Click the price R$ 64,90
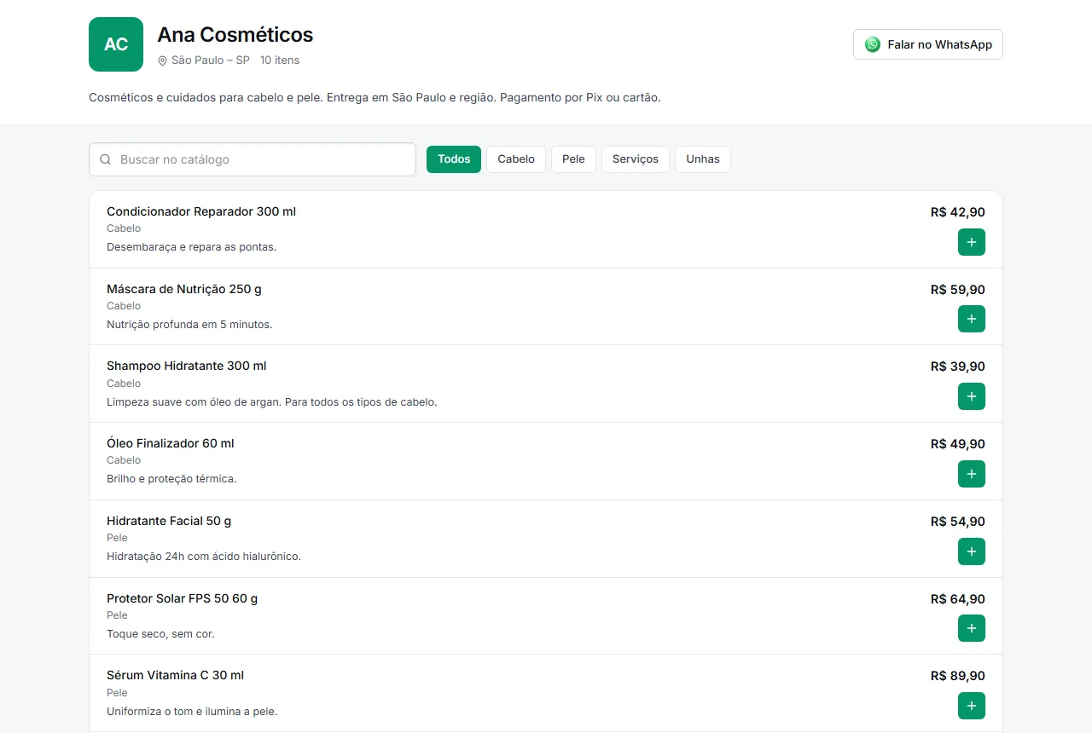The image size is (1092, 733). (x=958, y=599)
